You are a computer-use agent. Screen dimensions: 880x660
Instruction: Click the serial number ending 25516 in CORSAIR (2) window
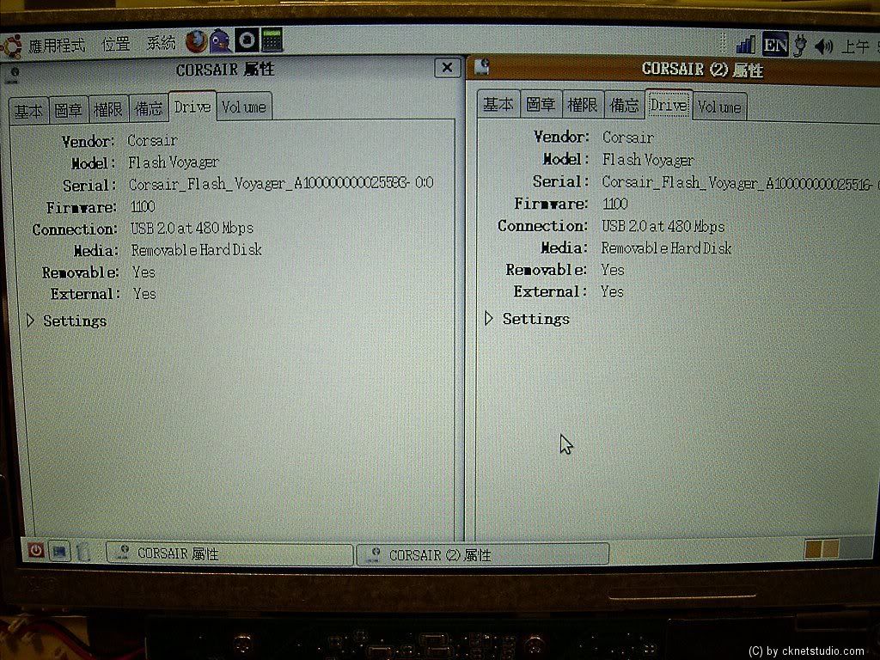740,182
